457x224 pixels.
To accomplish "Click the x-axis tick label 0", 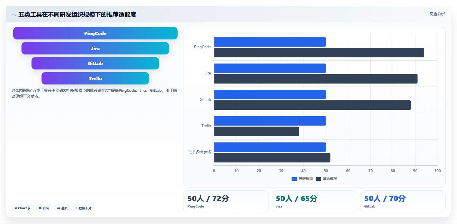I will (x=214, y=171).
